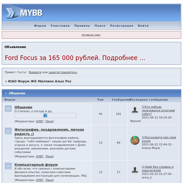Open moderator Пена in Фотографии row
The image size is (183, 183).
pos(49,156)
